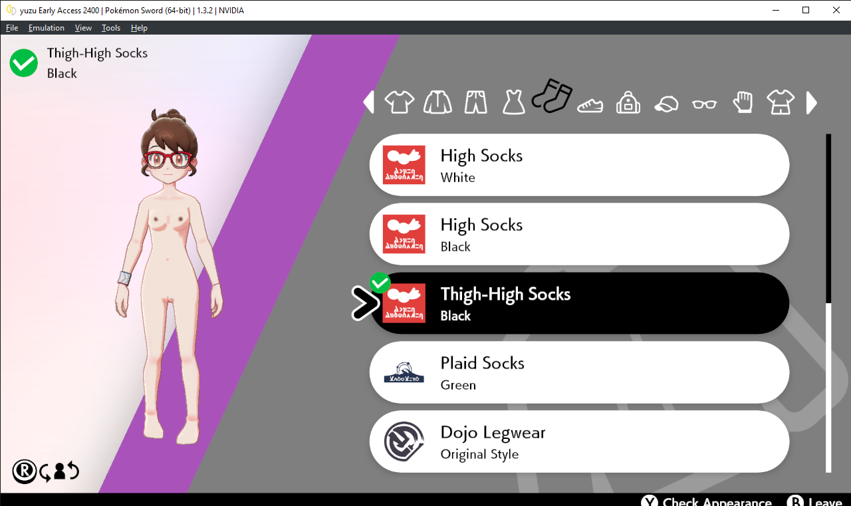Choose the Plaid Socks Green item
The width and height of the screenshot is (851, 506).
point(579,372)
